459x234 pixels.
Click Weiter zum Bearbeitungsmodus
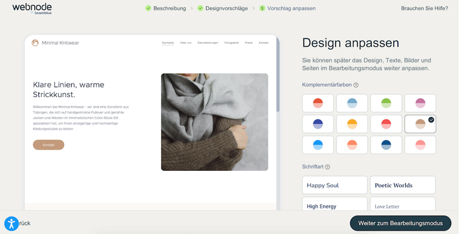point(400,223)
